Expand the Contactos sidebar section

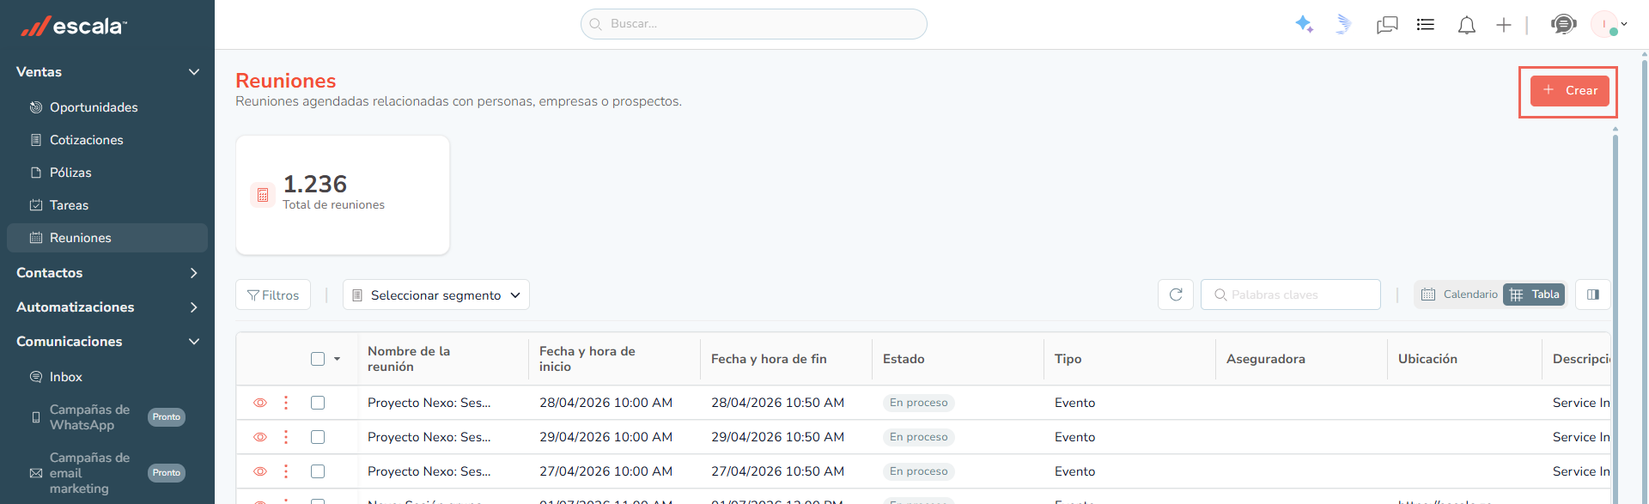click(x=107, y=273)
